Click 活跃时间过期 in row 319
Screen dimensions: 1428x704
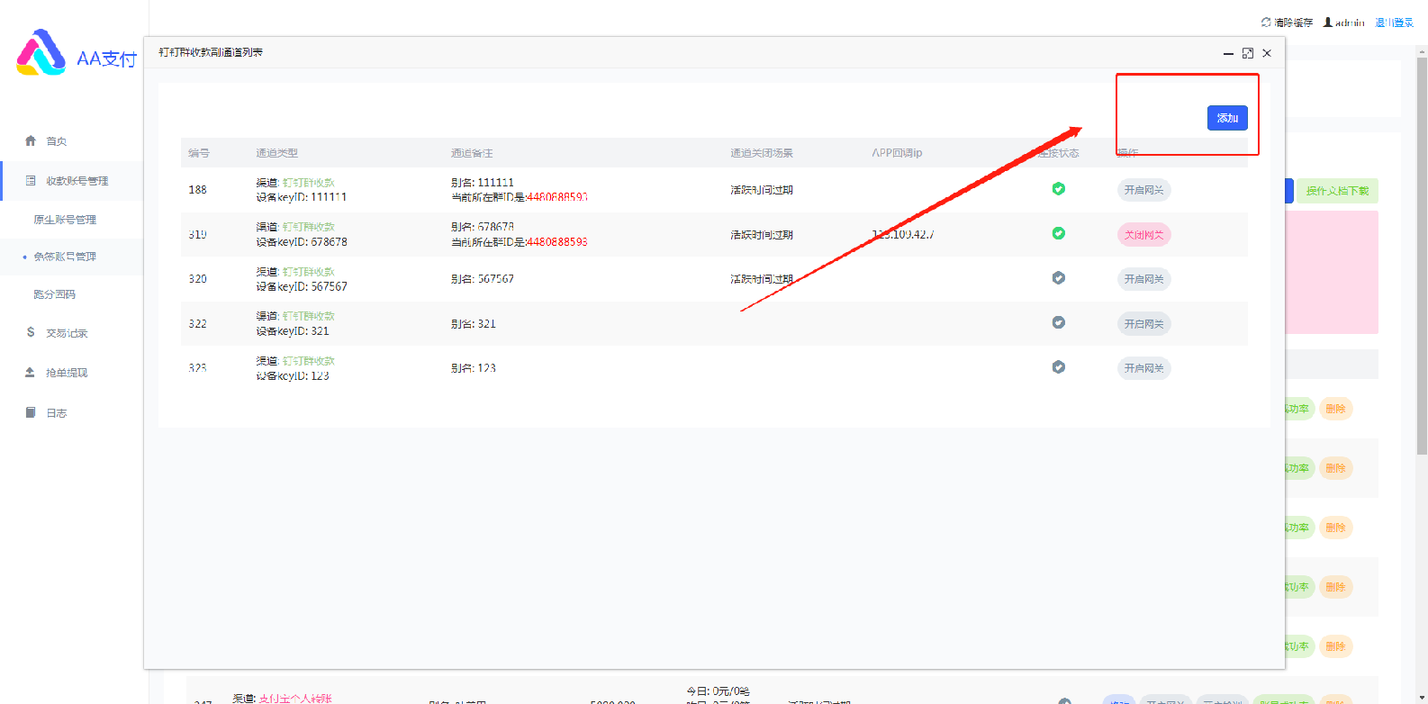click(x=762, y=235)
